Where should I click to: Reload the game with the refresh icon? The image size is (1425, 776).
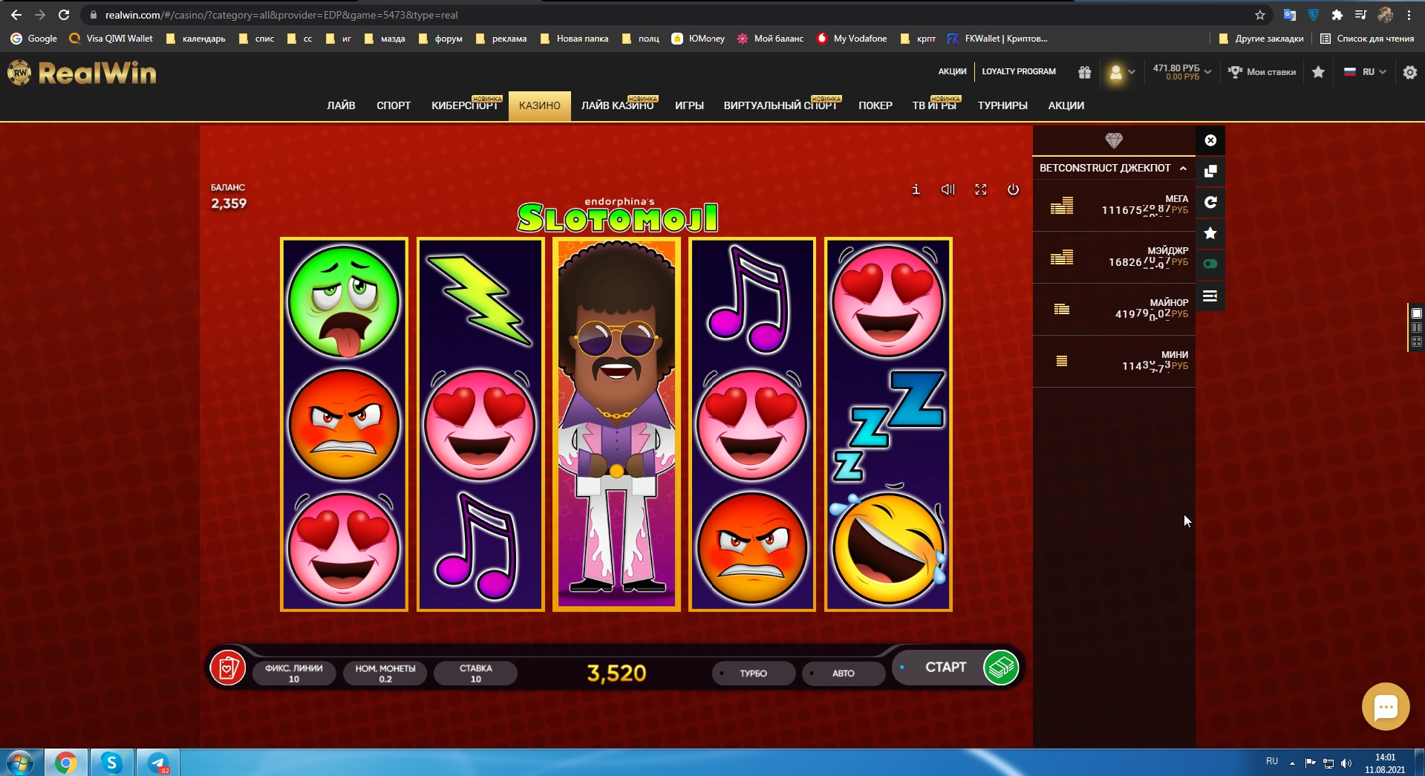[x=1210, y=202]
